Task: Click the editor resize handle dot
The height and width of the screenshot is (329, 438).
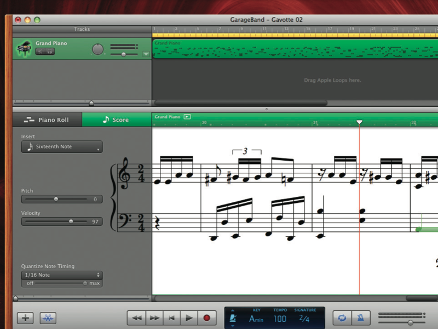Action: [x=267, y=109]
